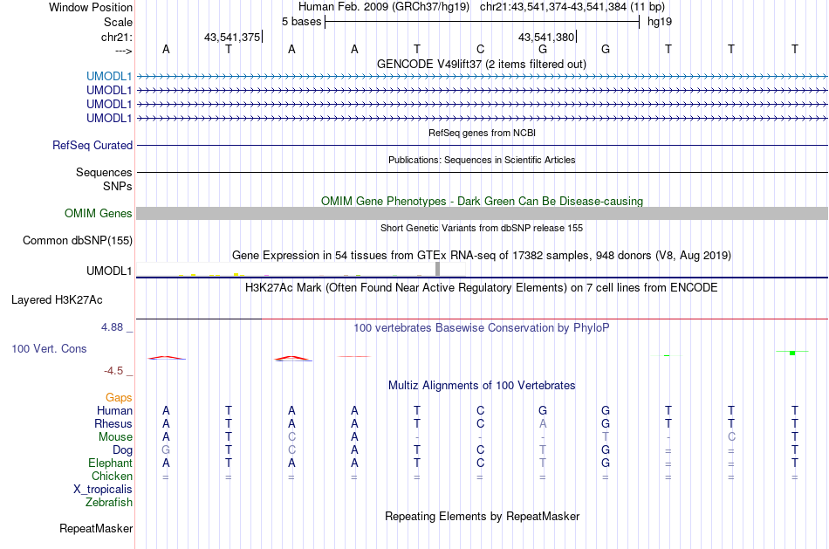829x549 pixels.
Task: Click the 'Human Feb. 2009 (GRCh37/hg19)' assembly text
Action: 384,7
